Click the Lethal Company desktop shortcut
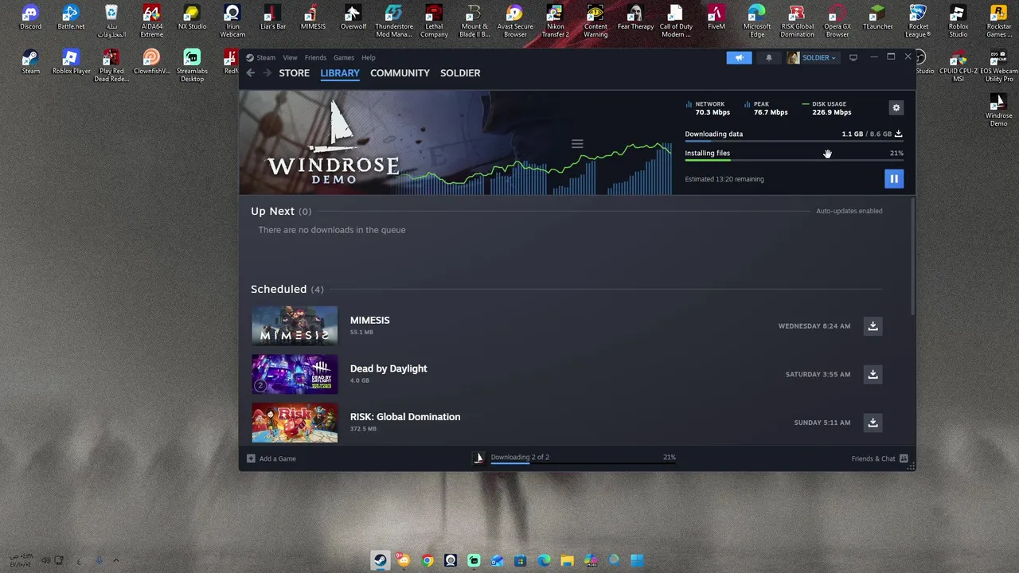This screenshot has height=573, width=1019. point(434,21)
